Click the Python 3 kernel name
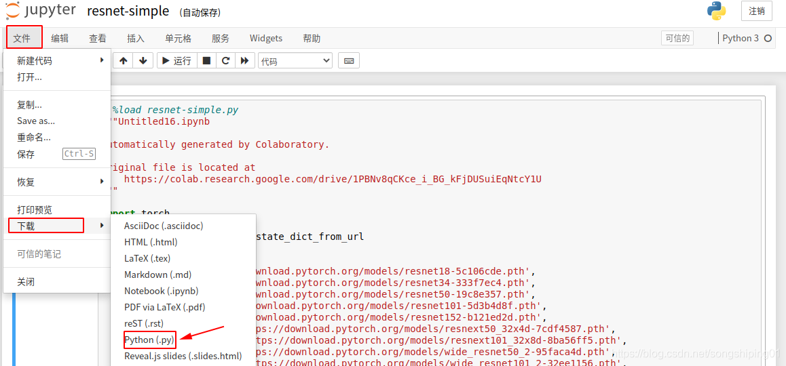786x366 pixels. click(x=741, y=38)
